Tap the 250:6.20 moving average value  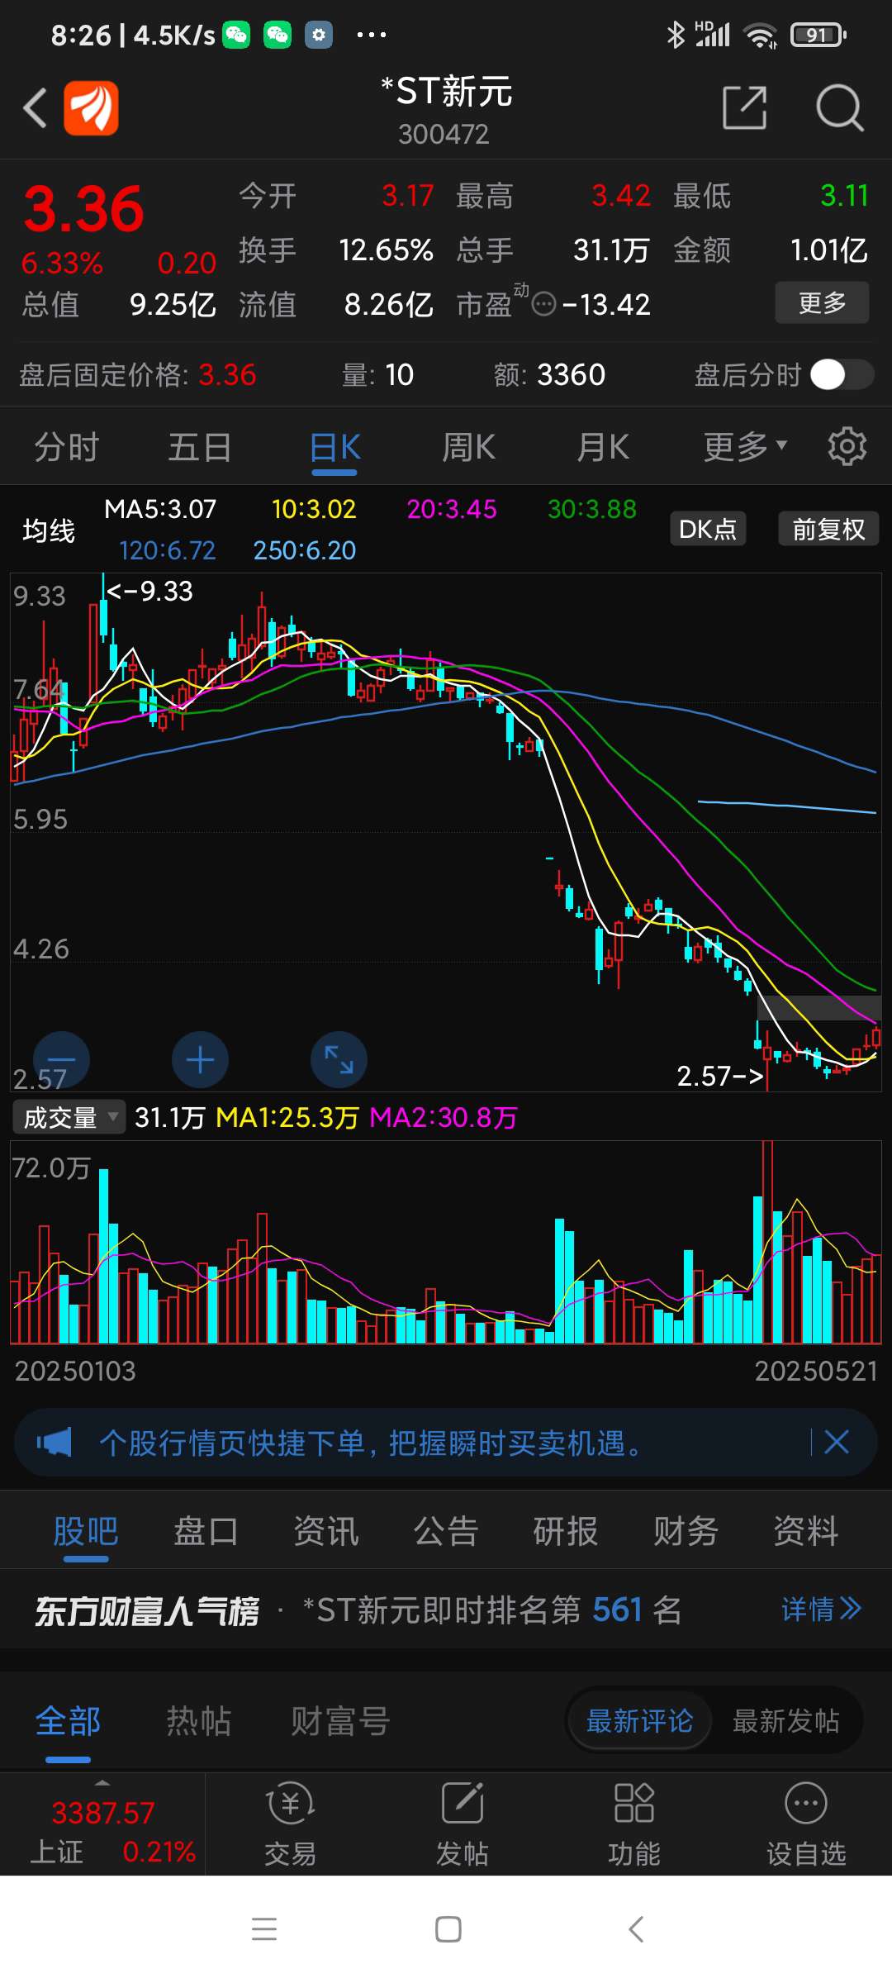(304, 550)
